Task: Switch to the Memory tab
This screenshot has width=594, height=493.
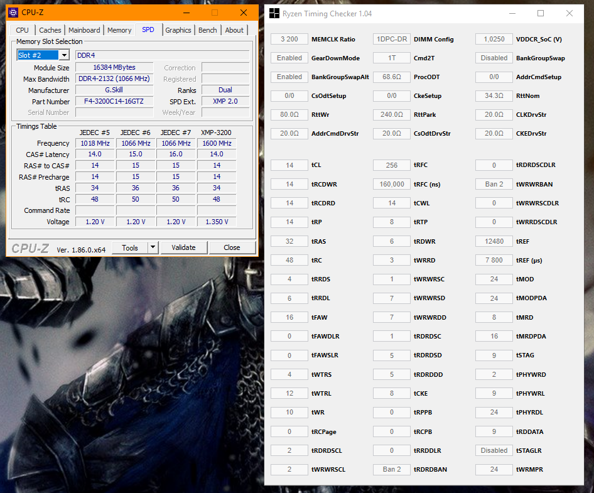Action: tap(119, 30)
